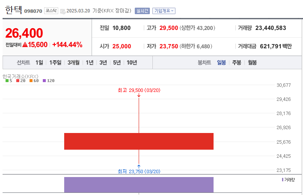The width and height of the screenshot is (303, 195).
Task: Click the 최저 23,750 (03/20) label
Action: (139, 171)
